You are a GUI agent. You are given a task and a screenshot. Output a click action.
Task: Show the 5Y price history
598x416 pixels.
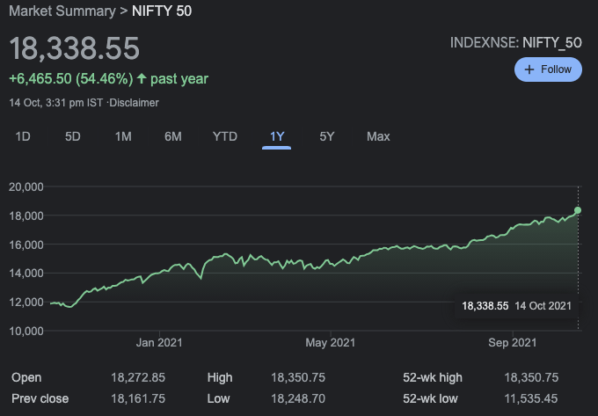(327, 136)
